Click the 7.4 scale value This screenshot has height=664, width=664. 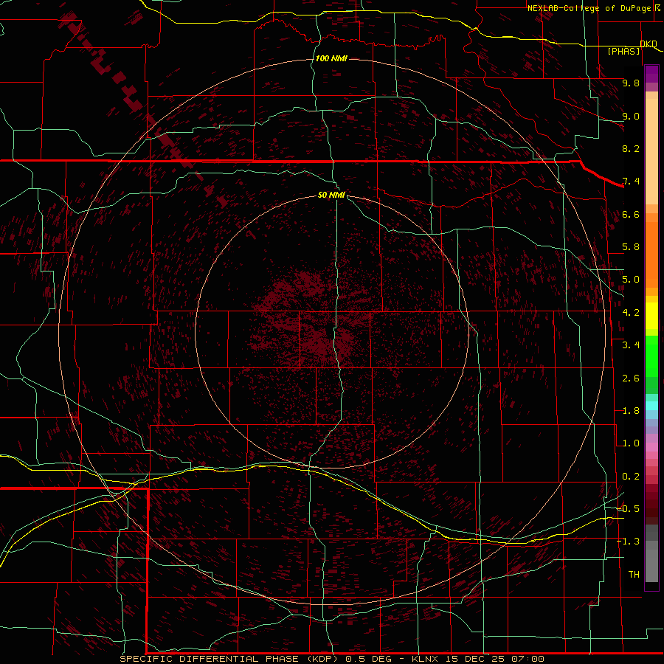pos(631,181)
